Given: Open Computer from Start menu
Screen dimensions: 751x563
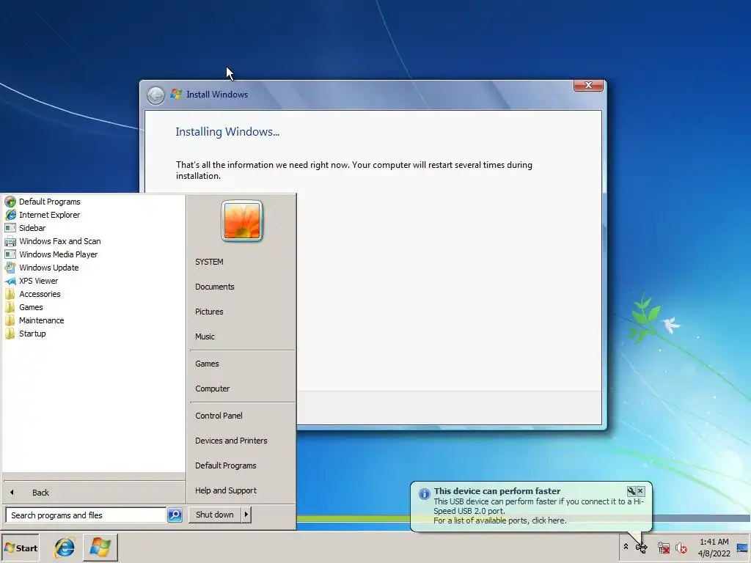Looking at the screenshot, I should 212,389.
